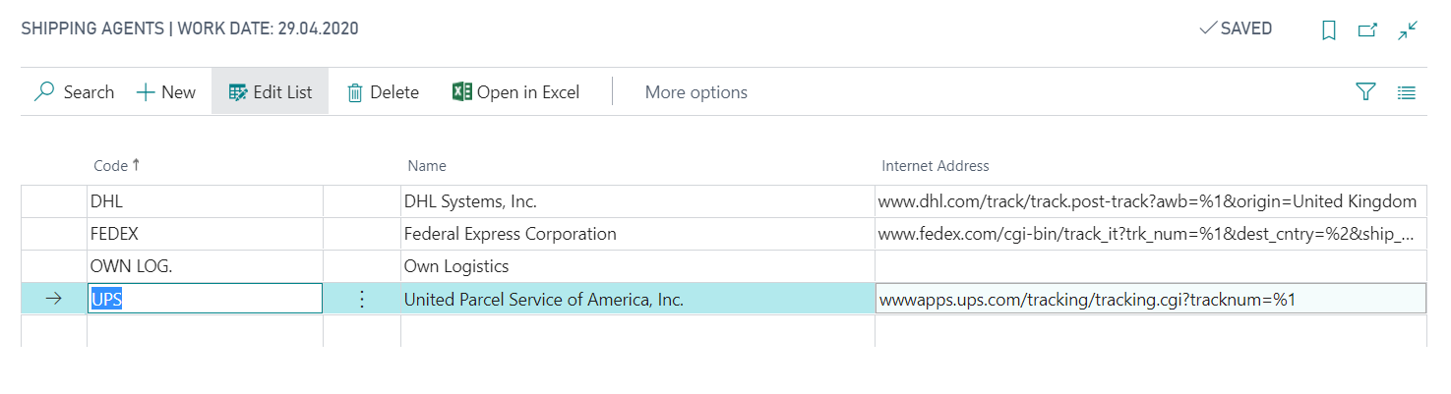Collapse the page with the shrink arrows icon

1408,30
